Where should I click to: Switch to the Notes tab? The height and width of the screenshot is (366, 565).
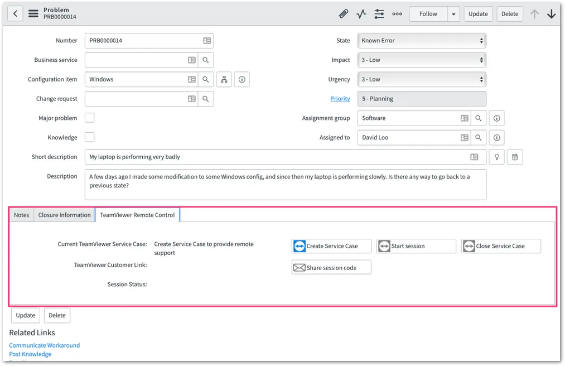(22, 215)
